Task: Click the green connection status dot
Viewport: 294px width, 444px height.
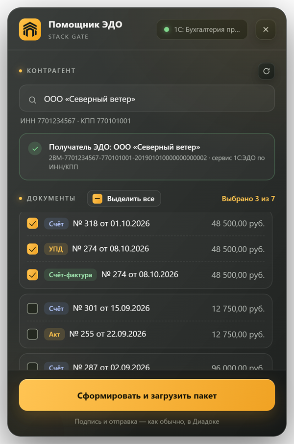Action: 167,29
